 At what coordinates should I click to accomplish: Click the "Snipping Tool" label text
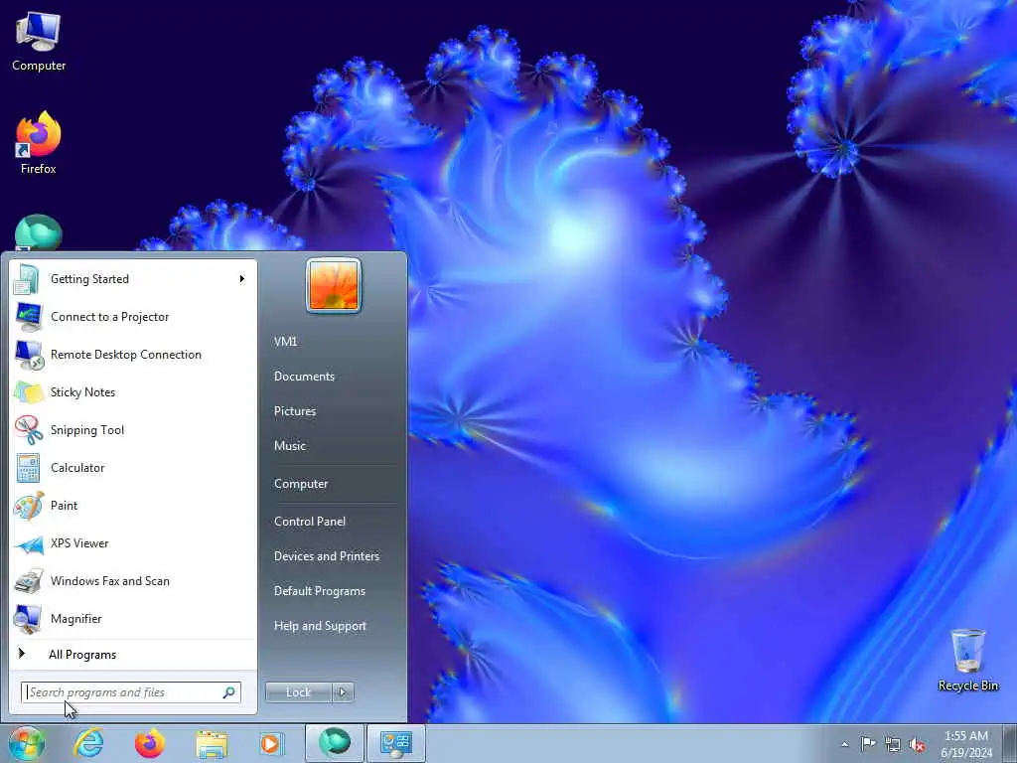tap(87, 430)
